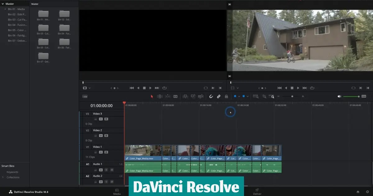The height and width of the screenshot is (196, 373).
Task: Open Timeline View Options icon
Action: pyautogui.click(x=85, y=96)
